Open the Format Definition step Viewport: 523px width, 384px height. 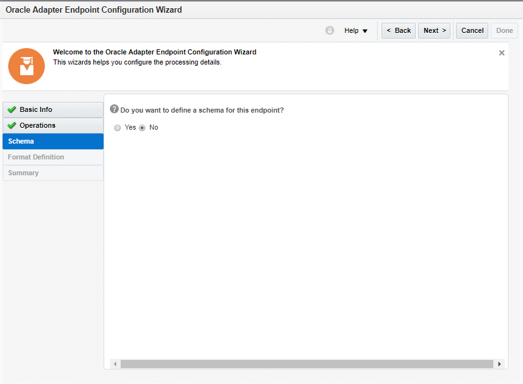53,157
